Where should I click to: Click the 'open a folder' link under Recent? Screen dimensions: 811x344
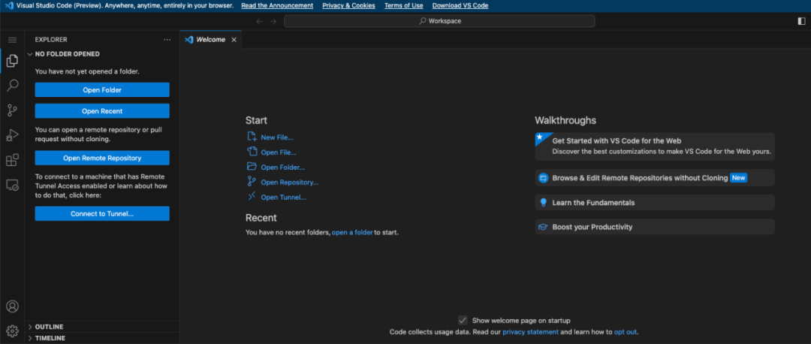tap(352, 232)
